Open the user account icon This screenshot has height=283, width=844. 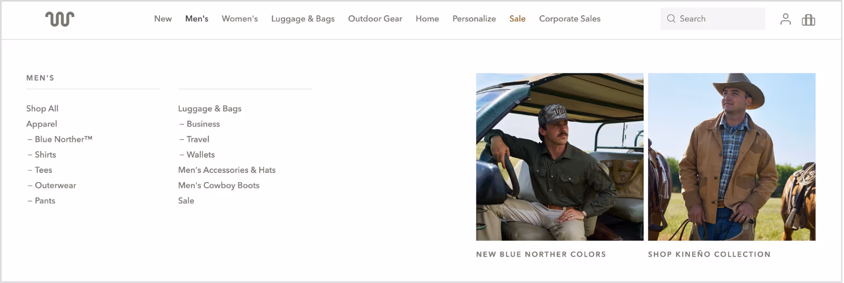tap(785, 19)
